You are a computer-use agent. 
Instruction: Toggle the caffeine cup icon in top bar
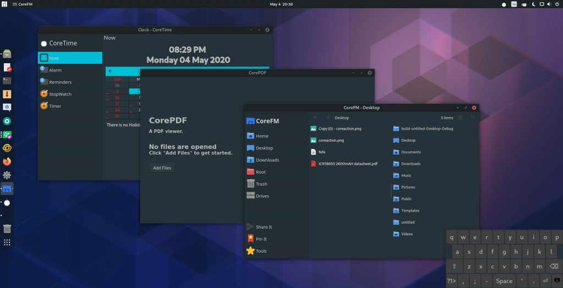point(523,4)
